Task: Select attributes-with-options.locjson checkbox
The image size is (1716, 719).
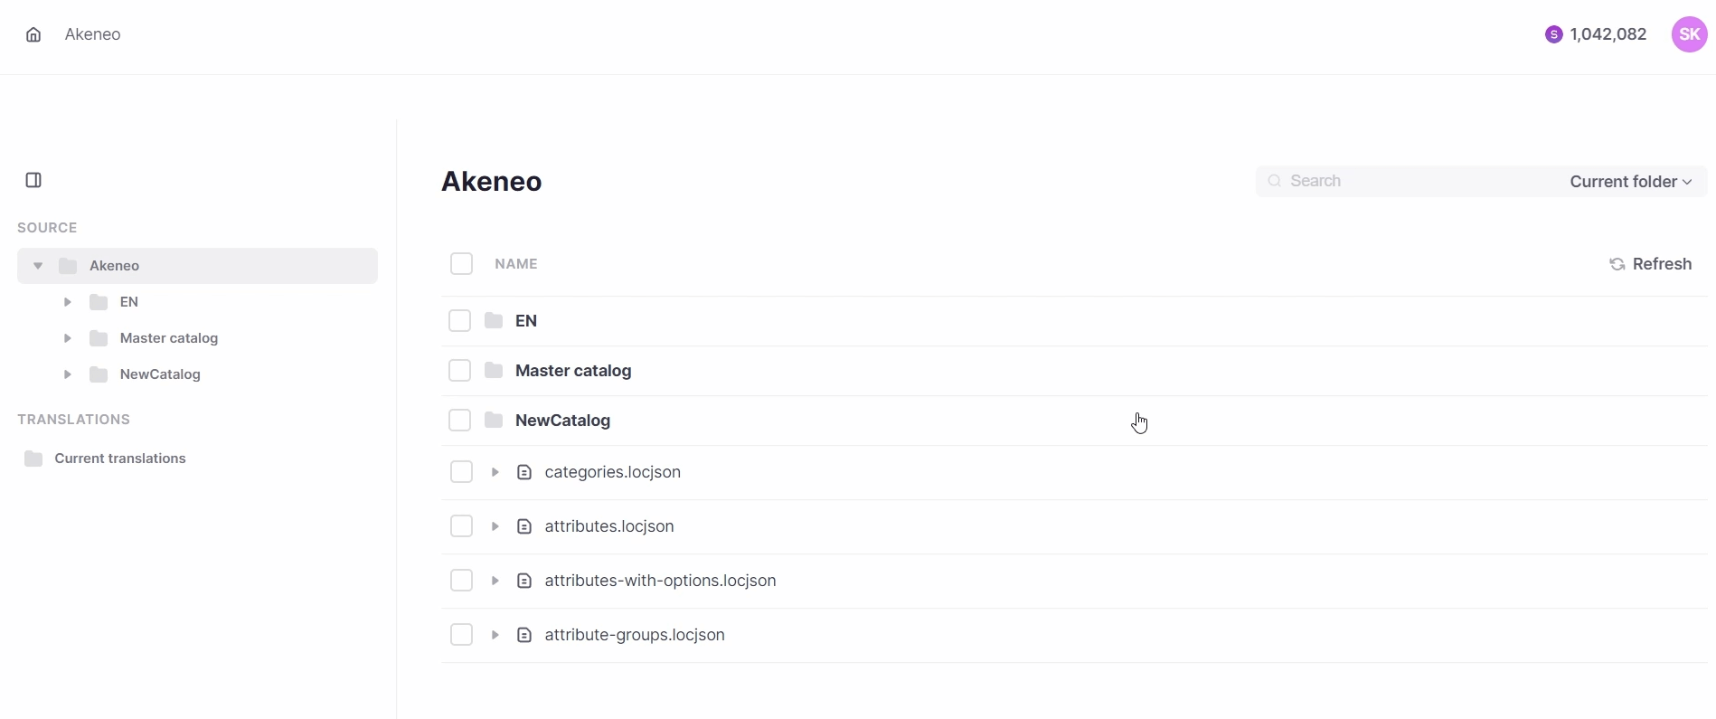Action: (461, 581)
